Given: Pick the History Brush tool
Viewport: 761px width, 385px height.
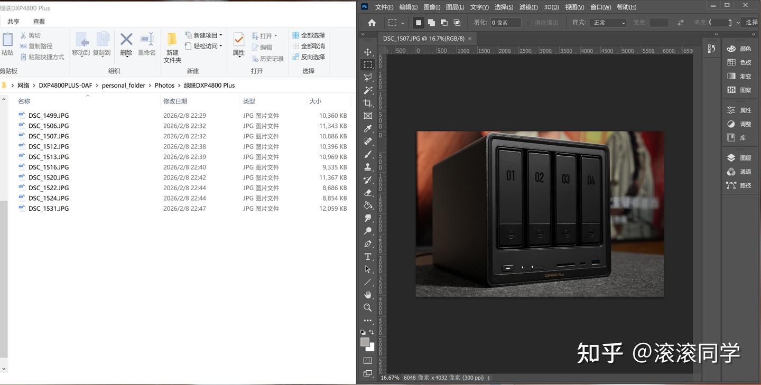Looking at the screenshot, I should (368, 180).
